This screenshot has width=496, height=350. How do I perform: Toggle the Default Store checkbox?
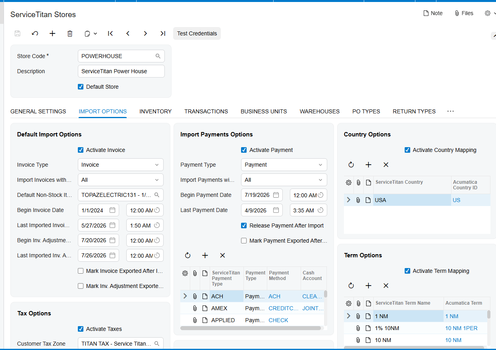point(81,87)
